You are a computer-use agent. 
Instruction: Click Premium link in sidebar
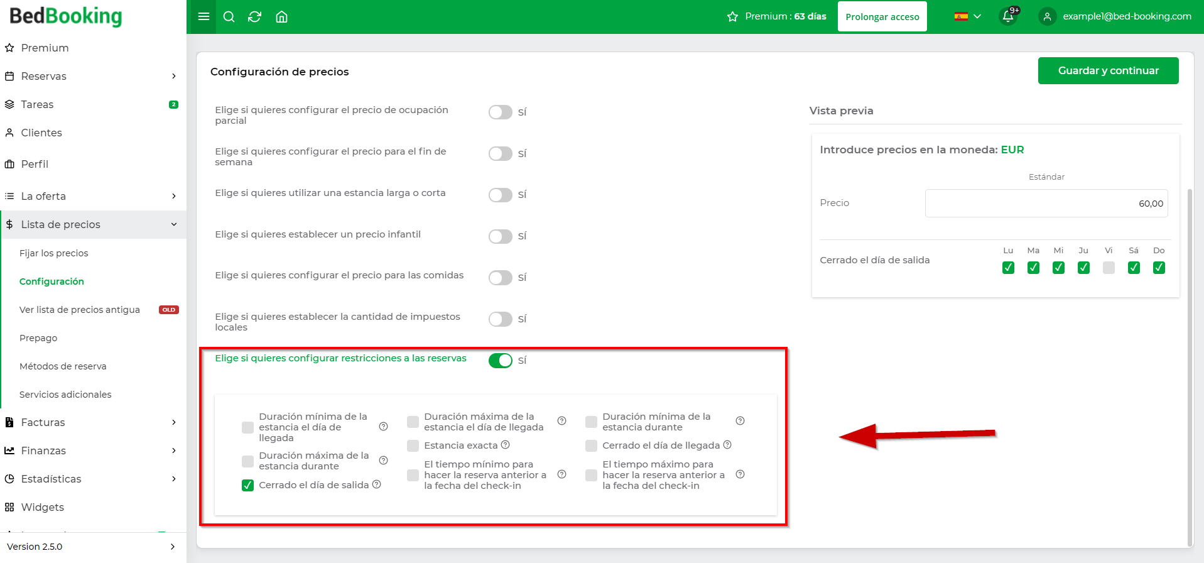(x=45, y=48)
